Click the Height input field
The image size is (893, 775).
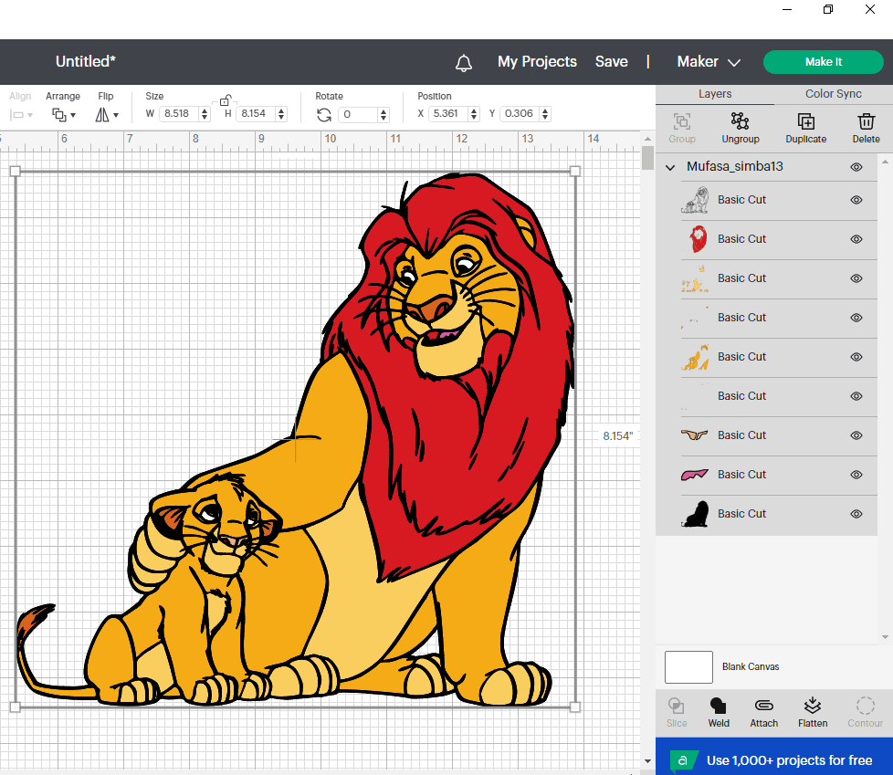(256, 114)
